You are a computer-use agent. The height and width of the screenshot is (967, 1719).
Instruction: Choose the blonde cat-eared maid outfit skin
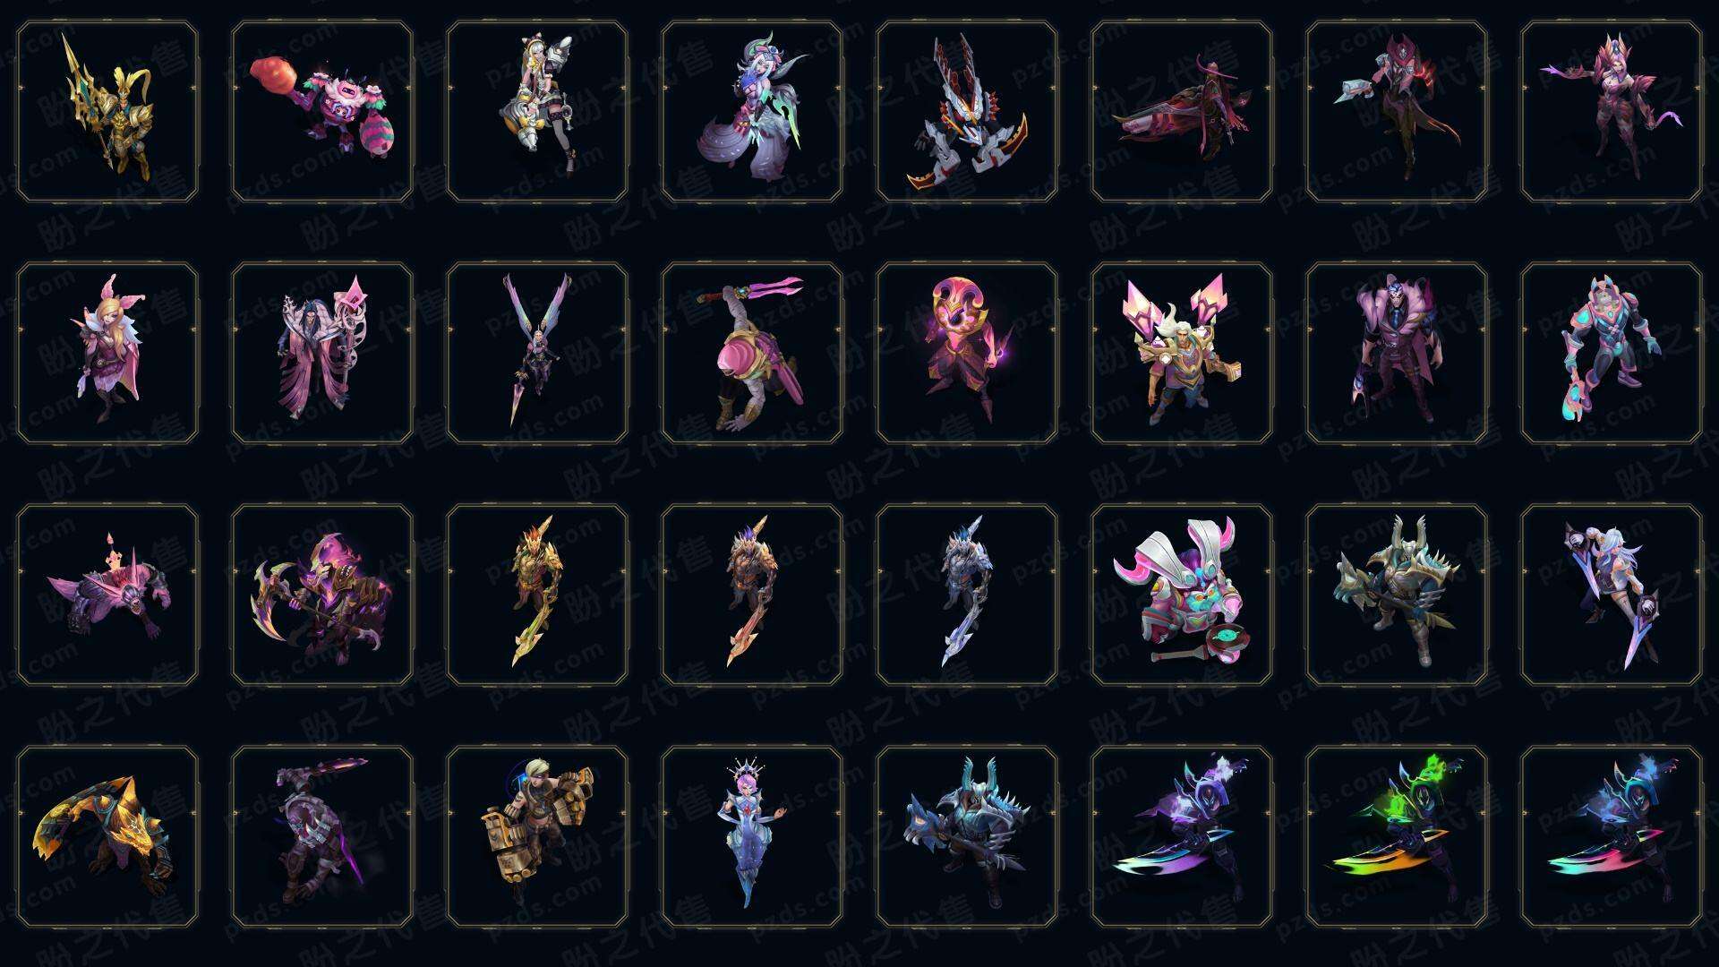pos(537,111)
